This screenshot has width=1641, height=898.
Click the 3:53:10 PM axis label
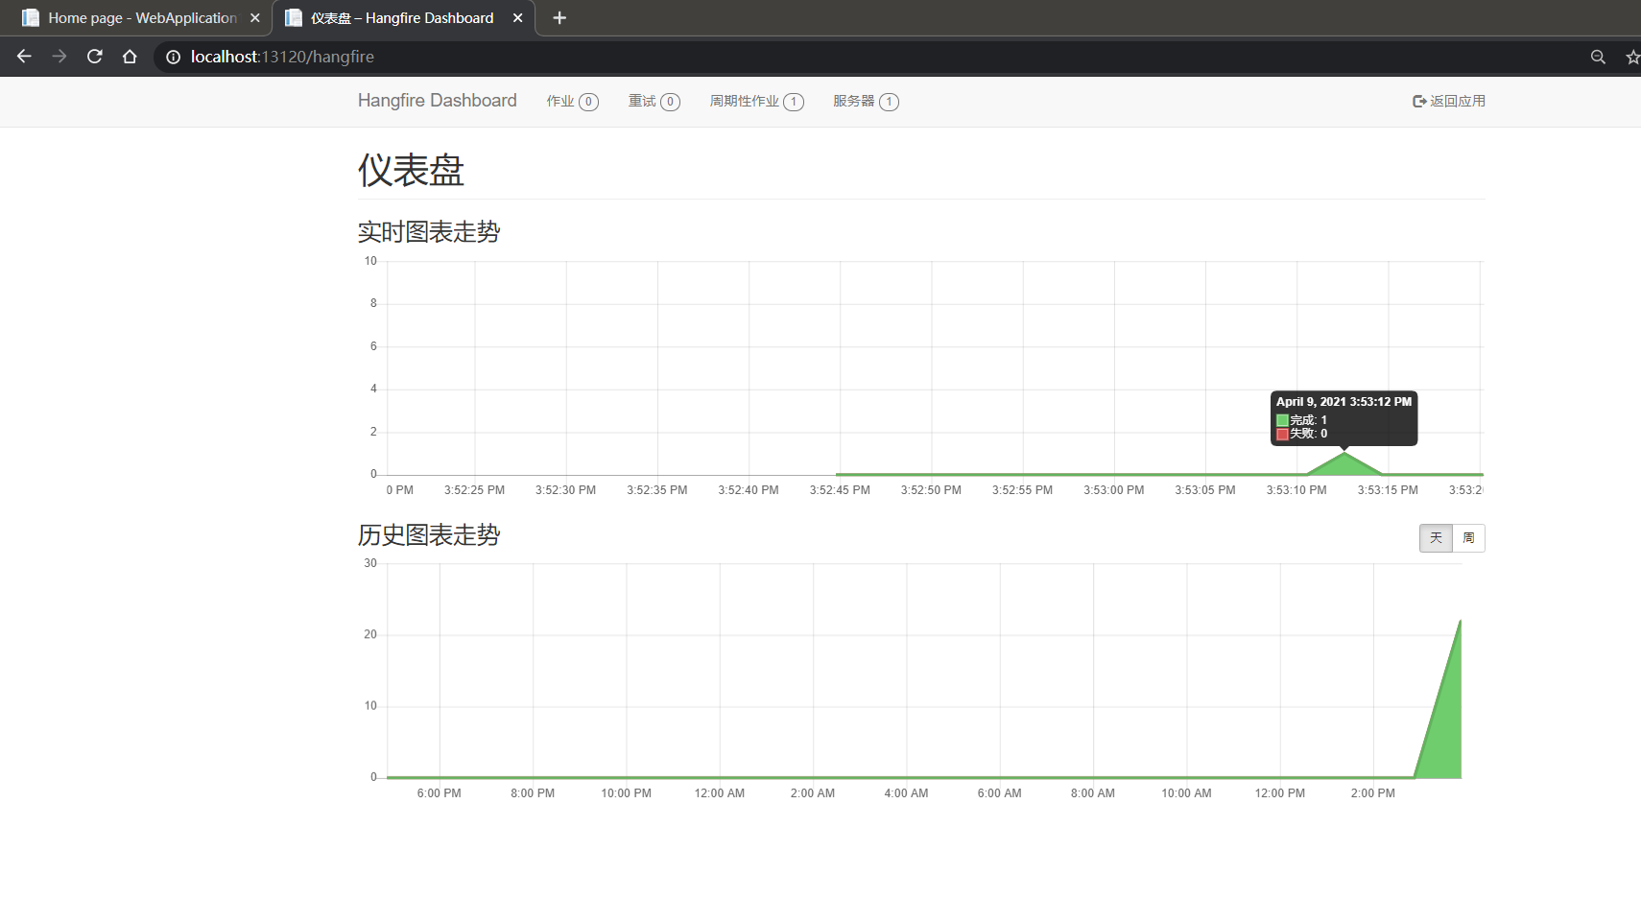(1296, 490)
